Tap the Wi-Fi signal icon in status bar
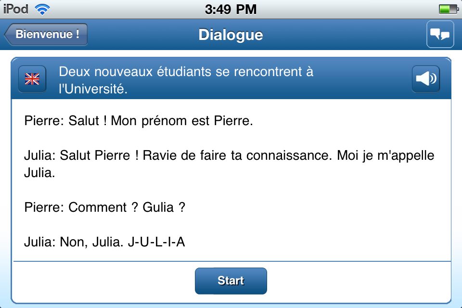The image size is (462, 308). [x=43, y=9]
